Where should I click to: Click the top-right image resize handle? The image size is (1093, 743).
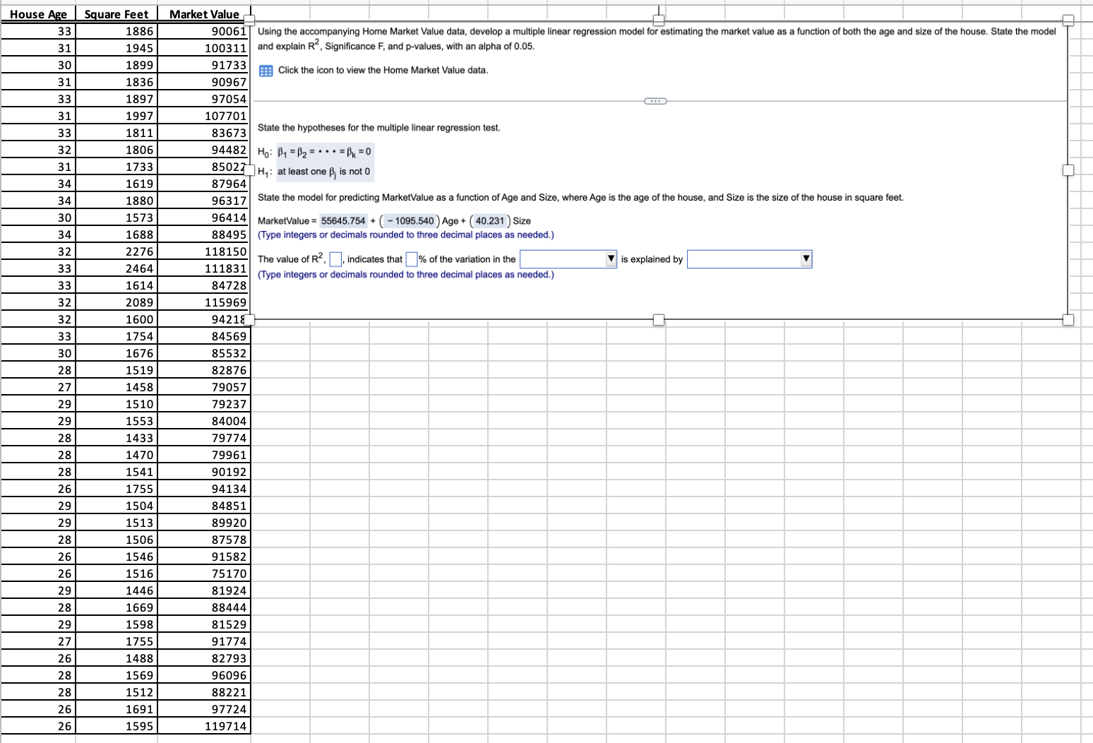pyautogui.click(x=1068, y=20)
